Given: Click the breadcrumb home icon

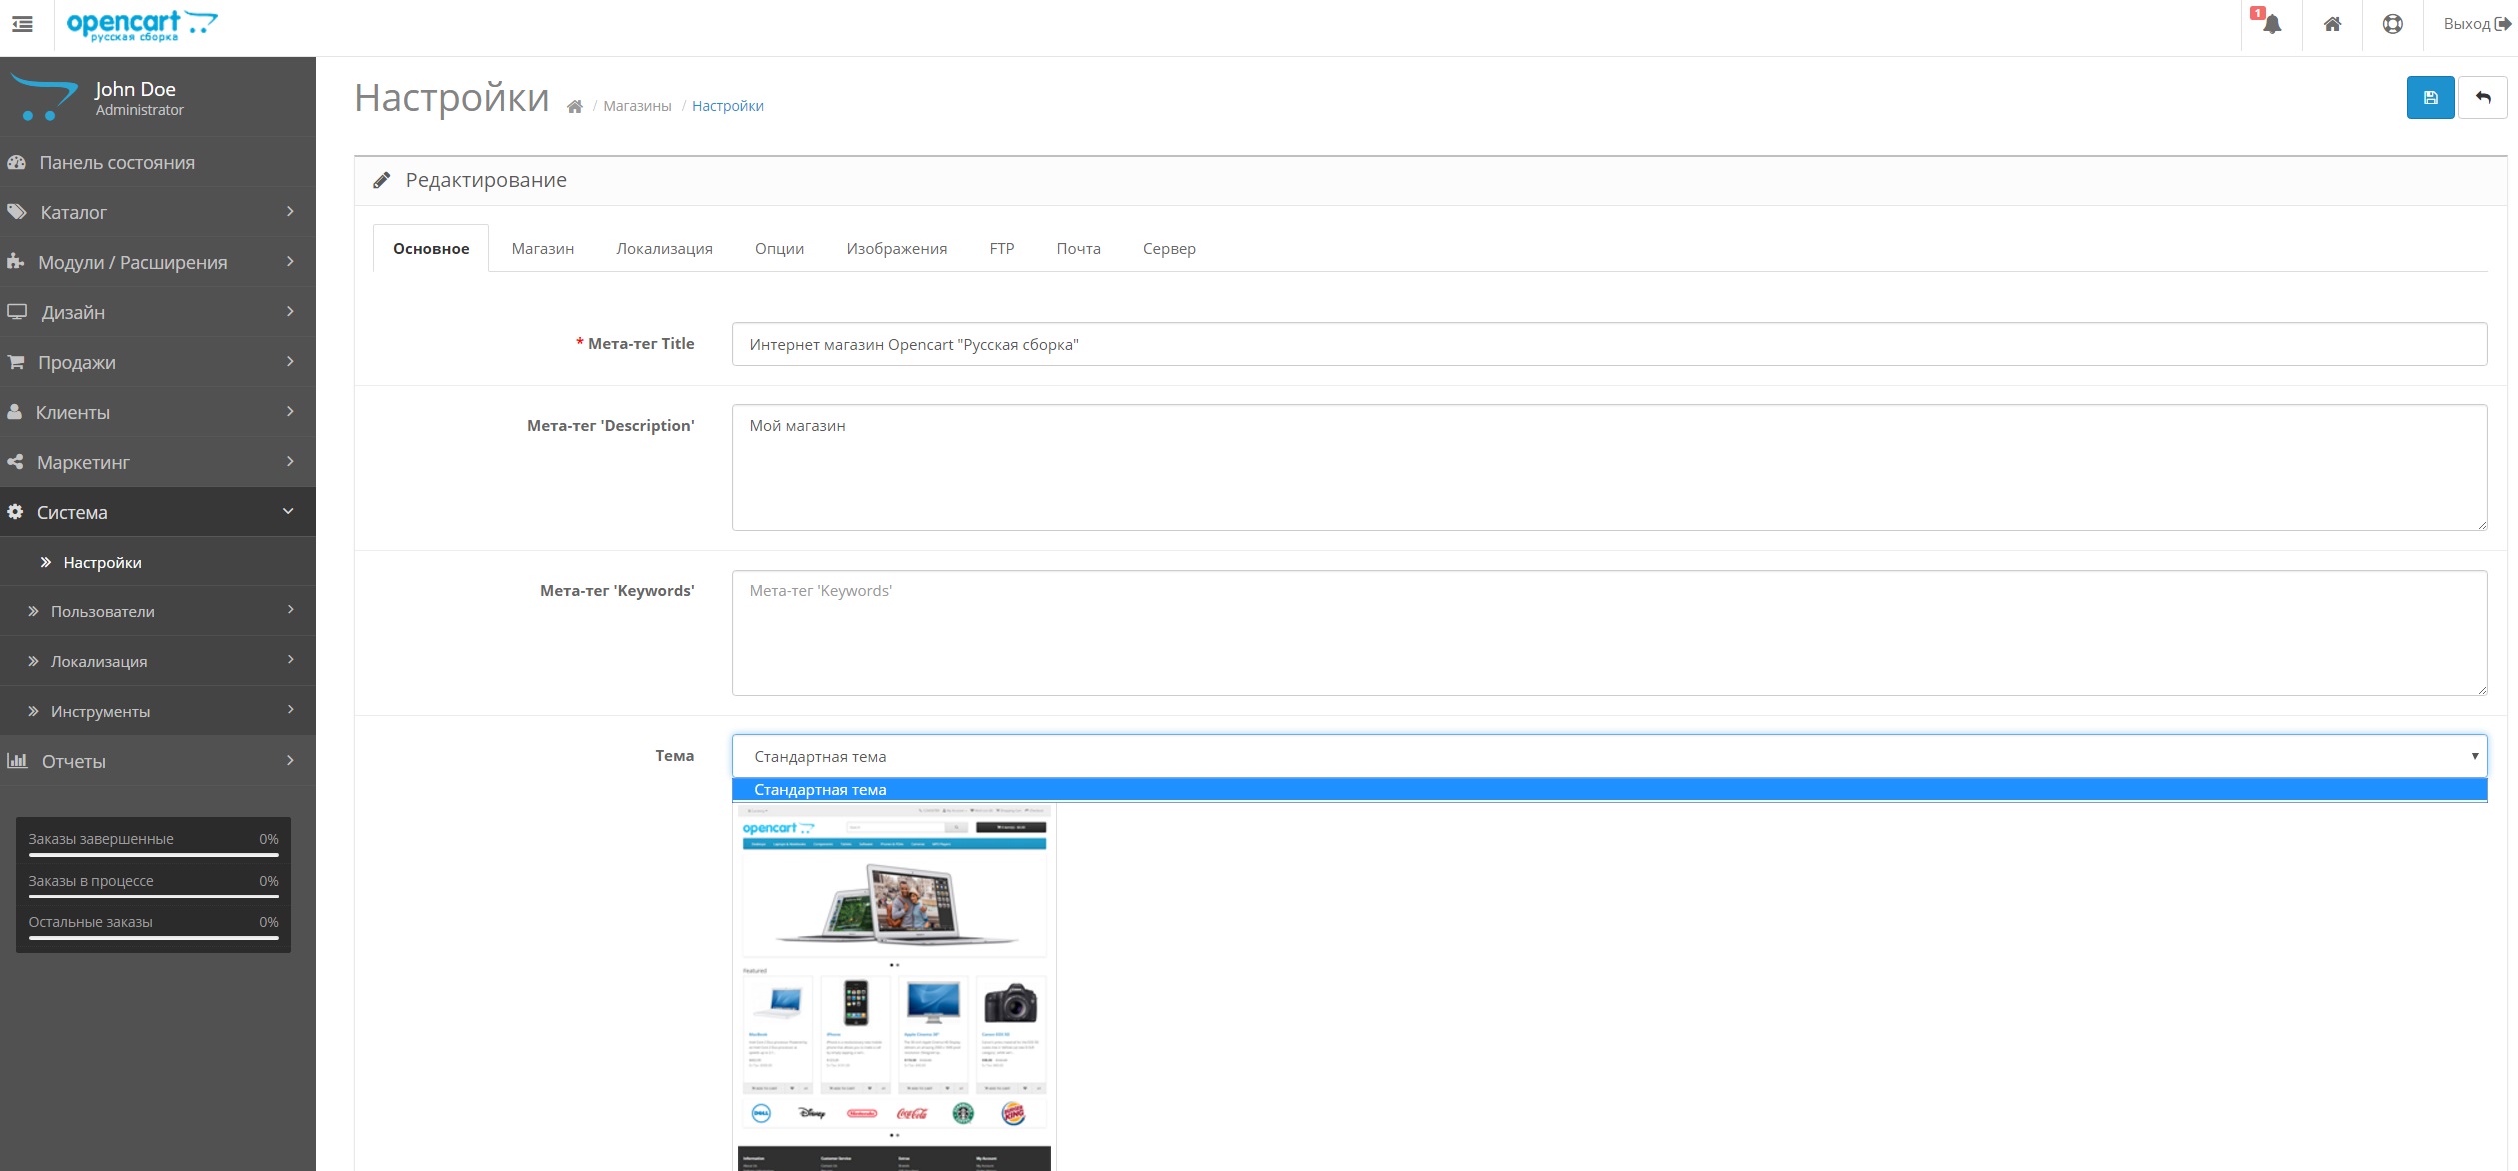Looking at the screenshot, I should [x=574, y=107].
